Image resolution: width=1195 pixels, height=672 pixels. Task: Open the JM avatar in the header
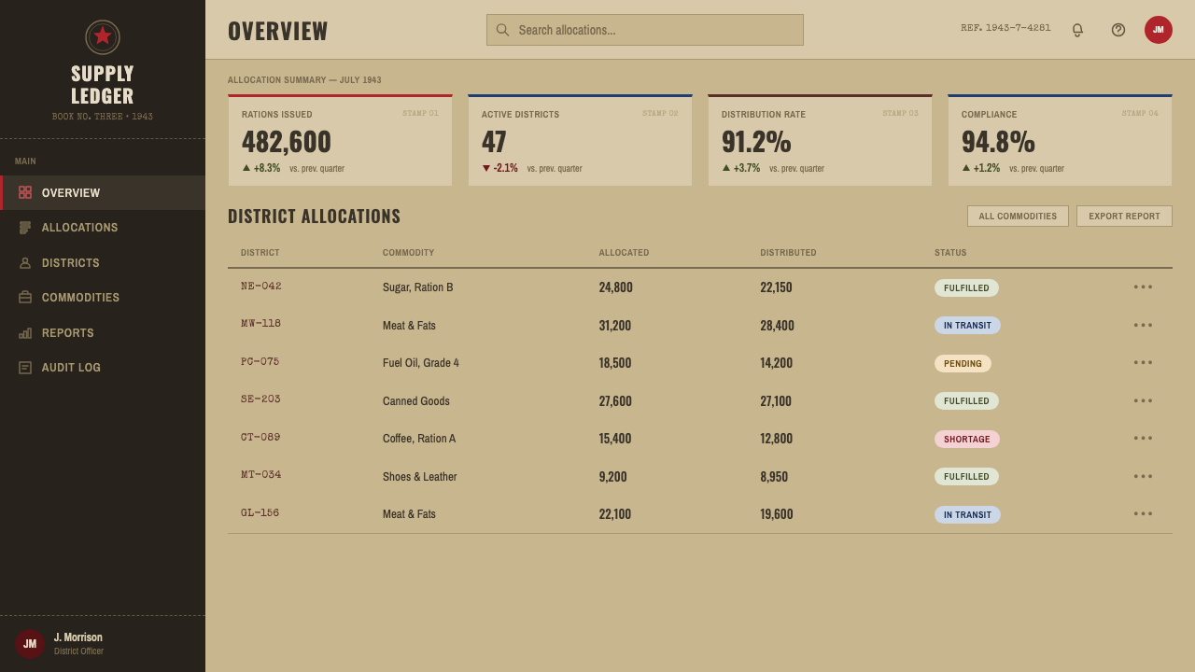[x=1159, y=30]
